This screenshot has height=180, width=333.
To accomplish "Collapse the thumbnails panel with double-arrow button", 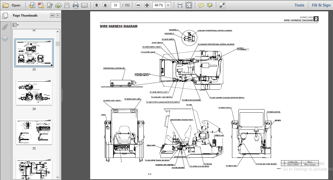I will [x=52, y=16].
